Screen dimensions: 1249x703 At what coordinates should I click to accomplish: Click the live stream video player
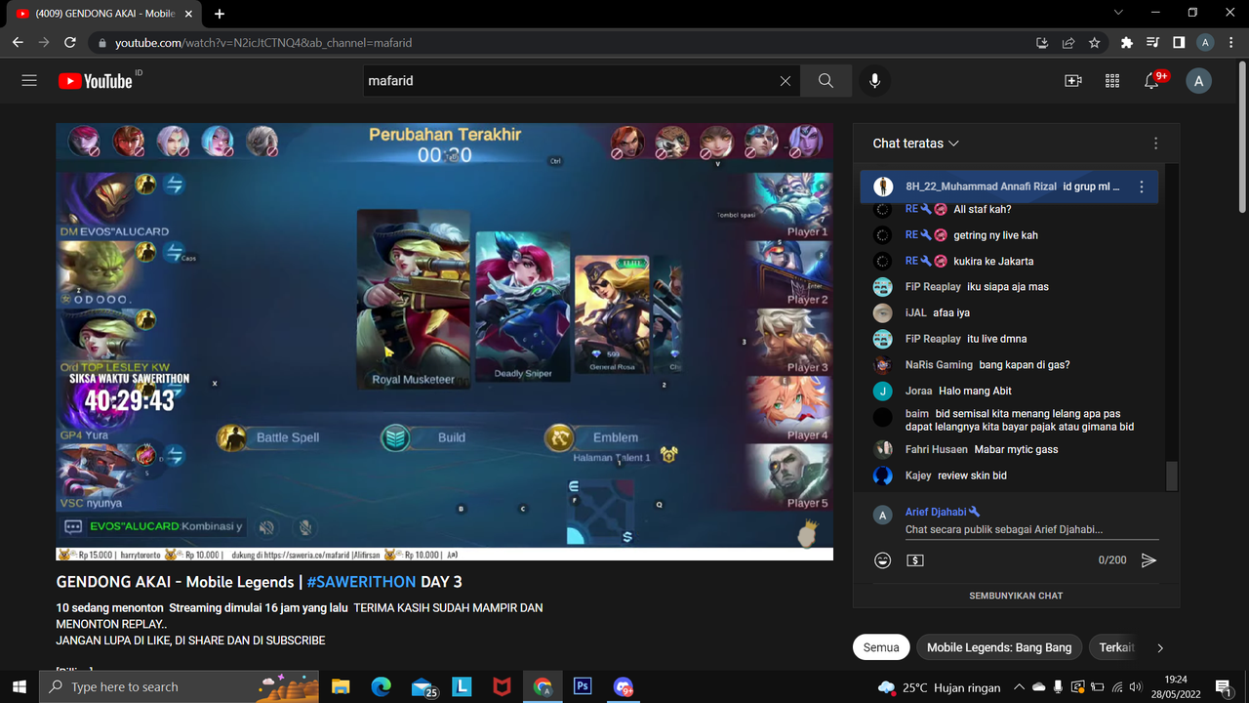444,342
